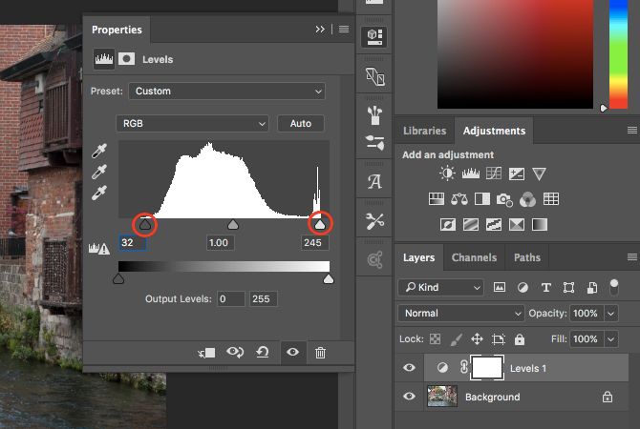This screenshot has height=429, width=640.
Task: Open the Preset dropdown set to Custom
Action: [x=227, y=92]
